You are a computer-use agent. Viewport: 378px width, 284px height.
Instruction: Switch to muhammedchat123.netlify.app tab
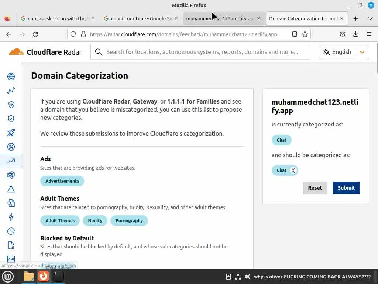pyautogui.click(x=219, y=18)
